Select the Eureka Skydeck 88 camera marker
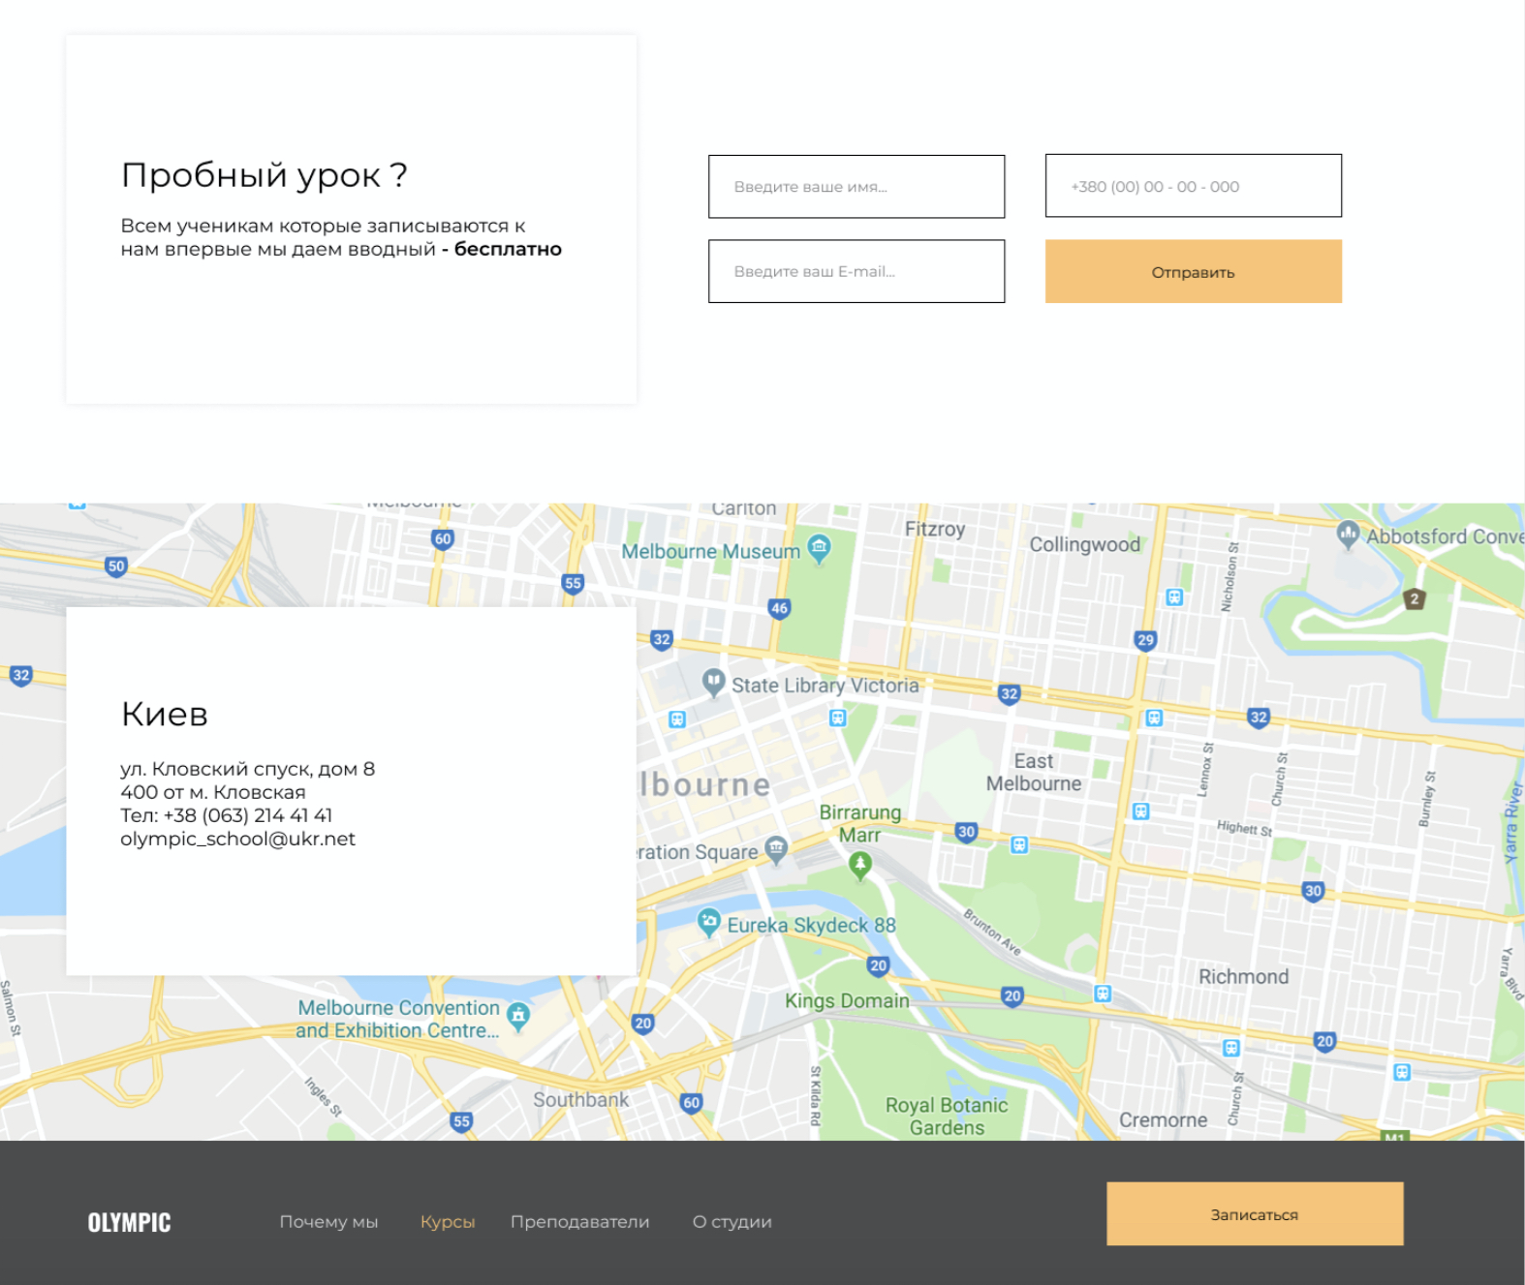 [x=709, y=922]
